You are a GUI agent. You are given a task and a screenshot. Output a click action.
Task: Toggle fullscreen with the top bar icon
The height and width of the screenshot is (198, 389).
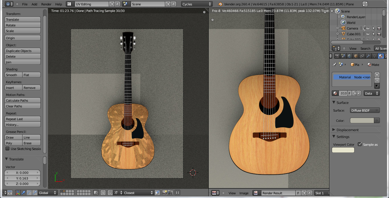pyautogui.click(x=365, y=4)
